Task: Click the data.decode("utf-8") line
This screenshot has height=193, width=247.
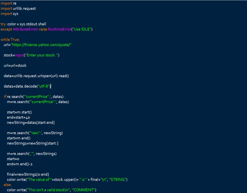Action: (x=27, y=86)
